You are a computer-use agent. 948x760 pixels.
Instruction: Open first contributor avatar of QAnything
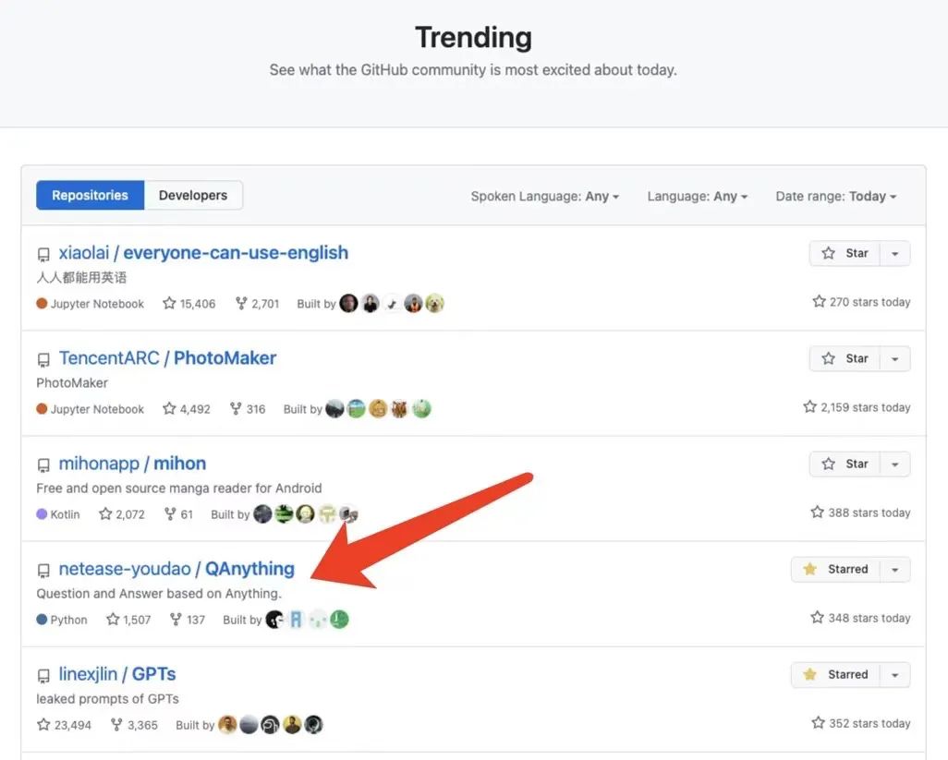[x=274, y=620]
